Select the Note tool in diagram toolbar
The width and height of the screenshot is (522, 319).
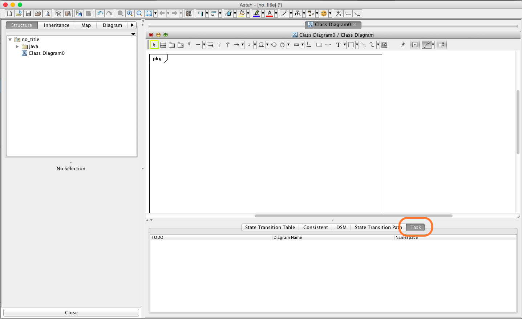coord(319,45)
